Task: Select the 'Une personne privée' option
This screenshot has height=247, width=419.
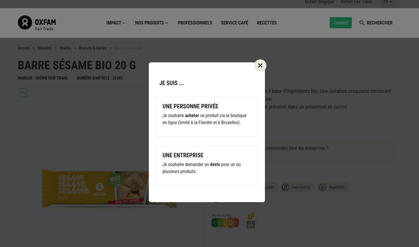Action: pos(207,117)
